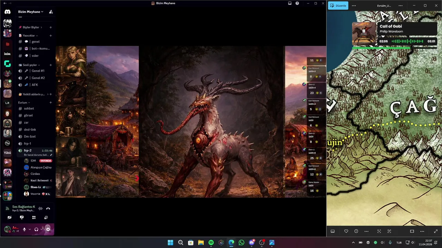Collapse the Evrium category
This screenshot has width=442, height=248.
[24, 102]
